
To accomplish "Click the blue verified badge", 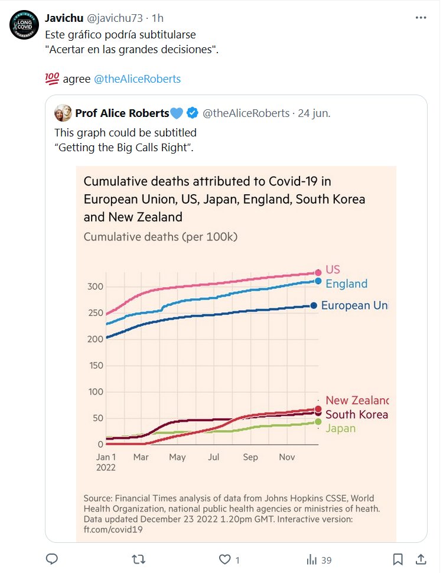I will click(193, 113).
